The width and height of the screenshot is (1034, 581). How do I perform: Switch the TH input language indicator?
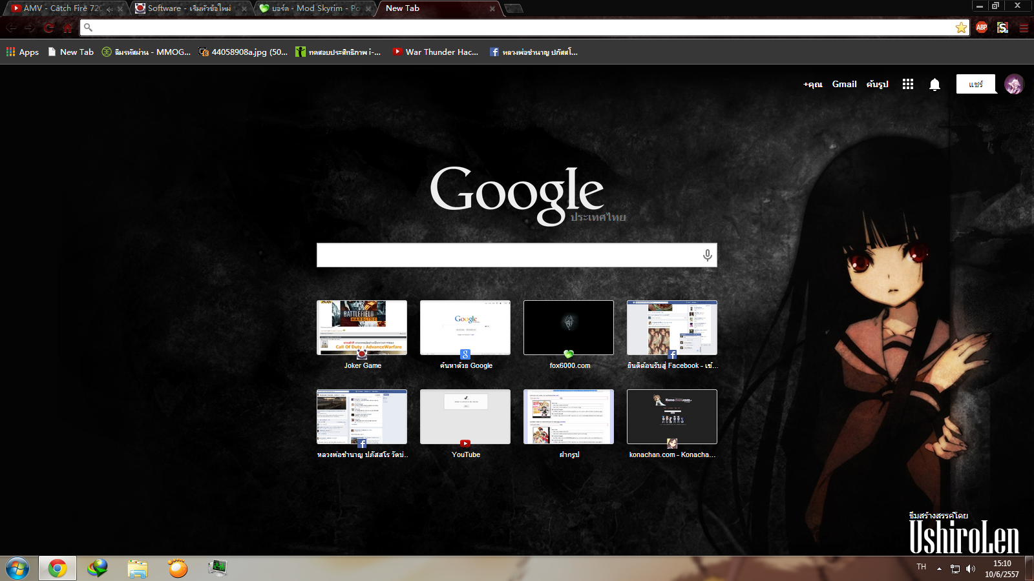click(922, 567)
